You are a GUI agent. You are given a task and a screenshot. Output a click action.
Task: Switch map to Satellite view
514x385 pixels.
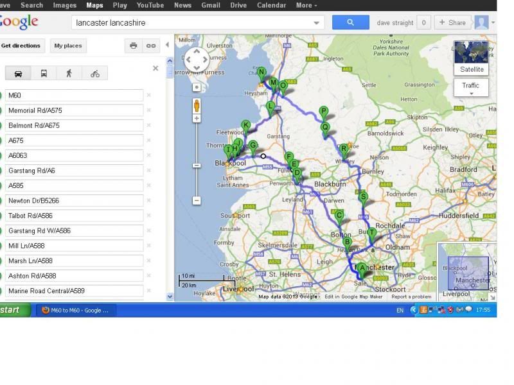point(472,58)
